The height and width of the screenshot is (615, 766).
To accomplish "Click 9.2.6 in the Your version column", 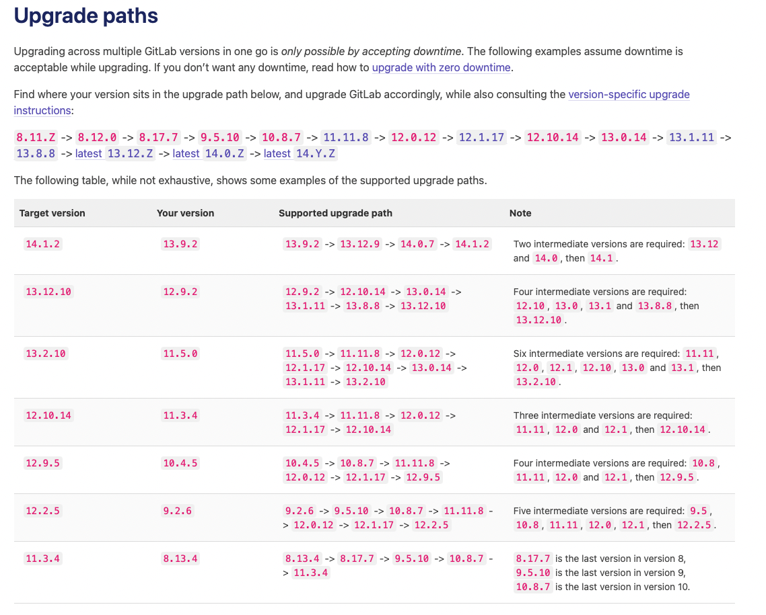I will tap(178, 511).
